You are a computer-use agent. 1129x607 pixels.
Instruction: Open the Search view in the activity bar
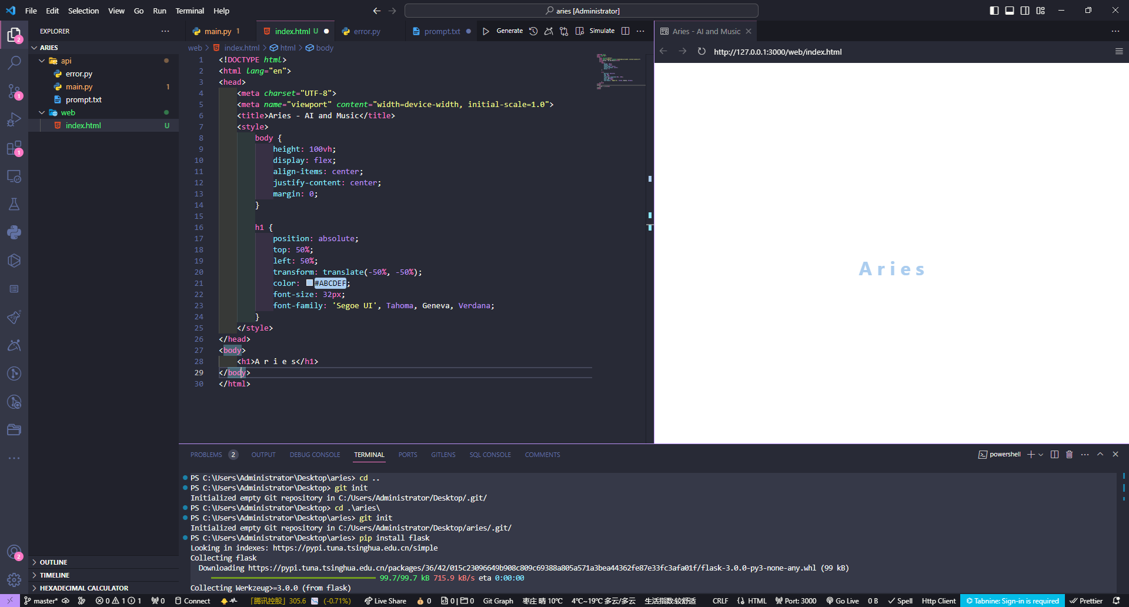(x=14, y=62)
